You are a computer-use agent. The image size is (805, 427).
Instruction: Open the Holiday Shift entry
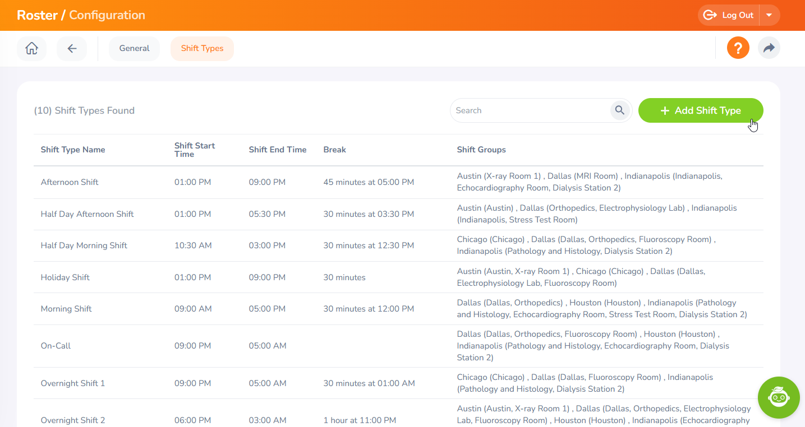65,277
